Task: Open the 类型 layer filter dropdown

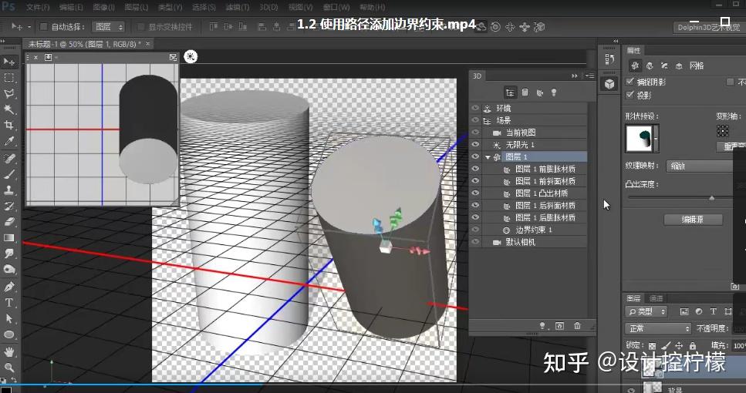Action: click(x=646, y=312)
